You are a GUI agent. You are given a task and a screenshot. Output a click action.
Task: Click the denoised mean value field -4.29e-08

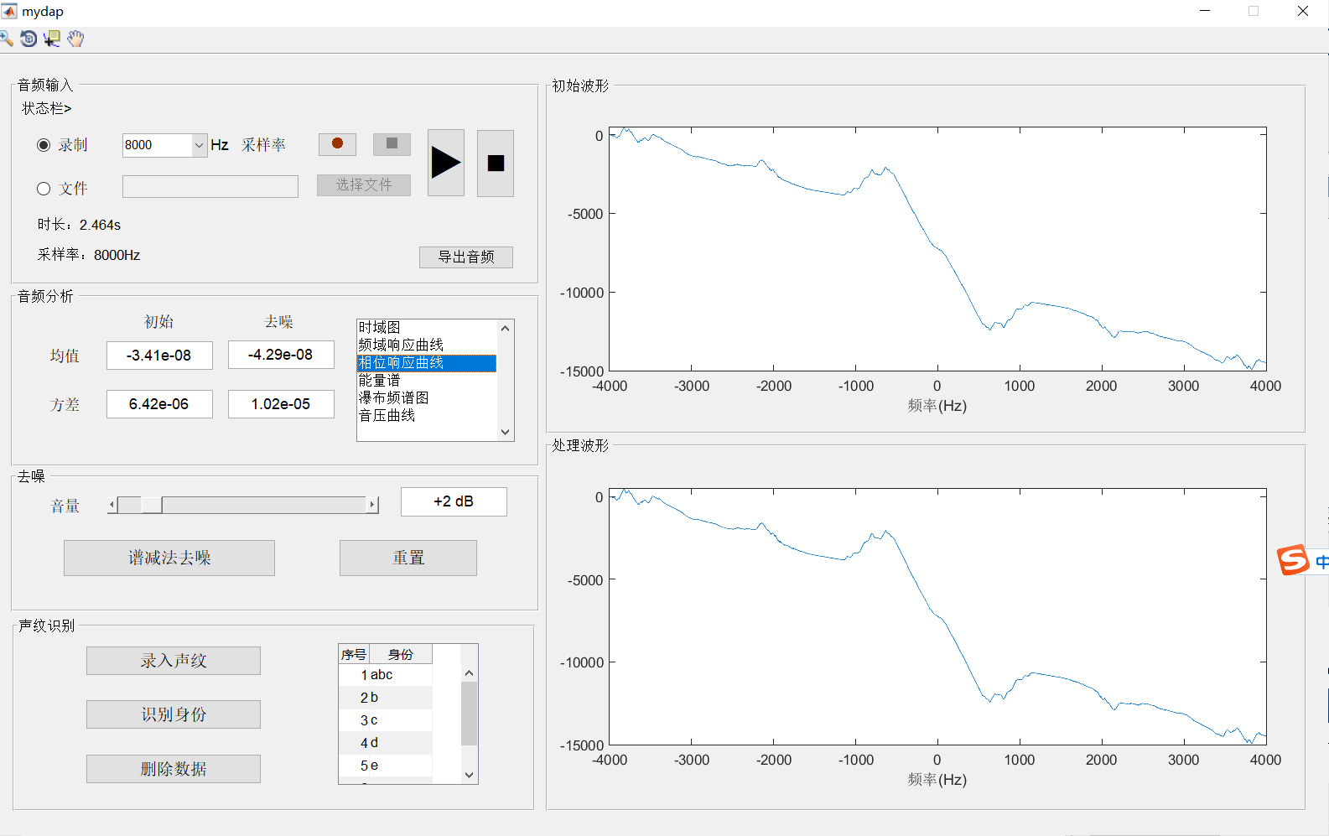(x=281, y=356)
